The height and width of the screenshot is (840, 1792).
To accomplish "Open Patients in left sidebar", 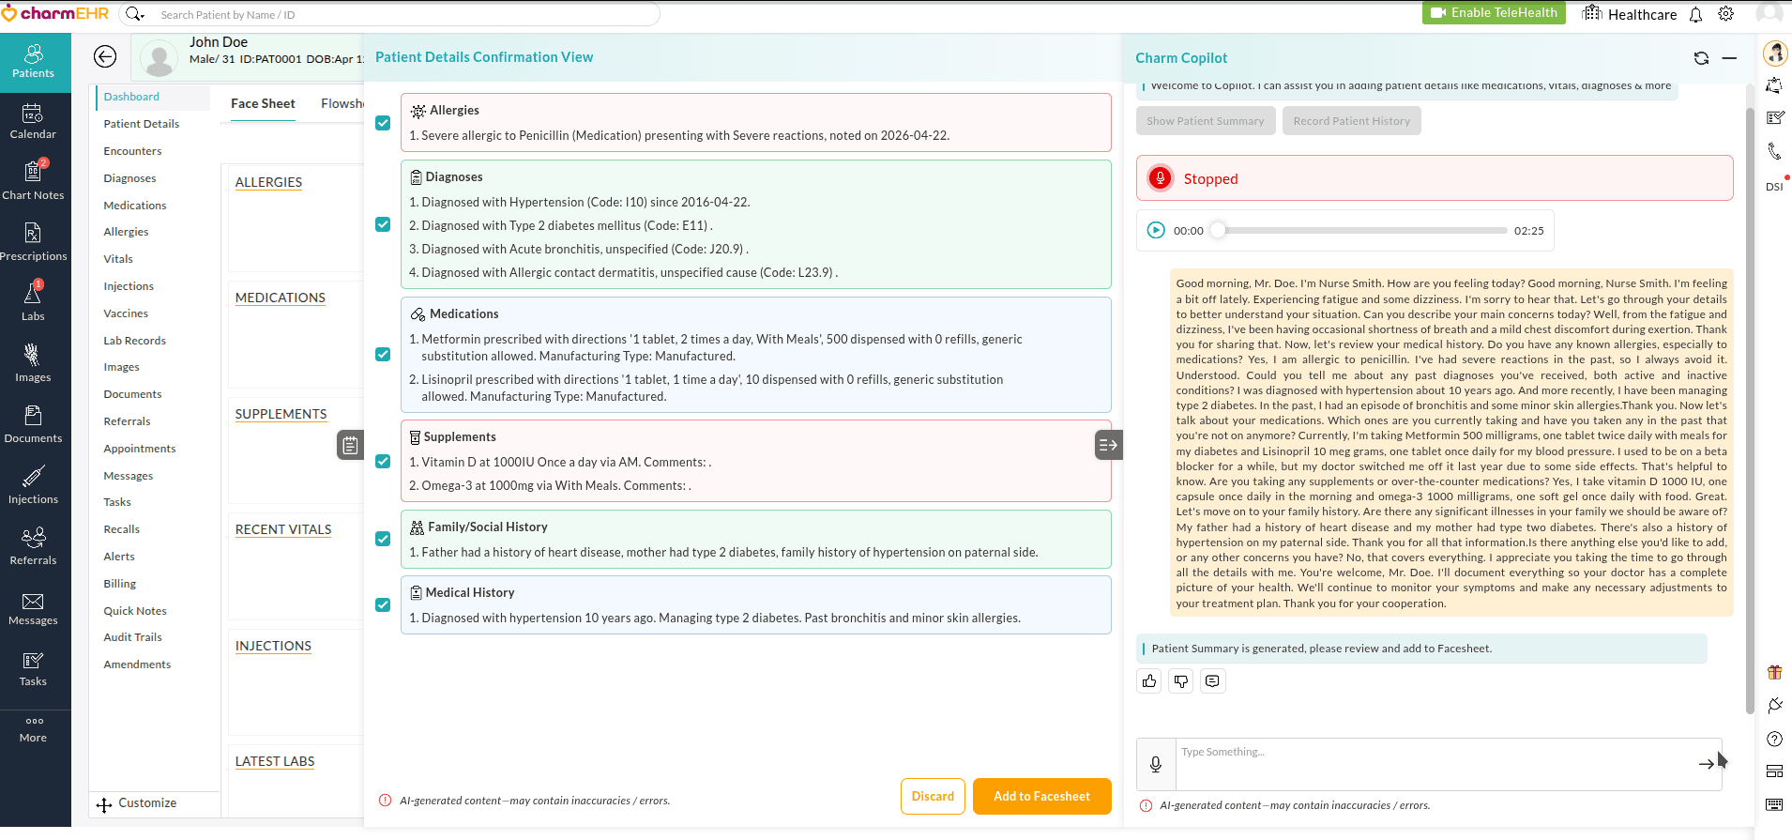I will (x=34, y=62).
